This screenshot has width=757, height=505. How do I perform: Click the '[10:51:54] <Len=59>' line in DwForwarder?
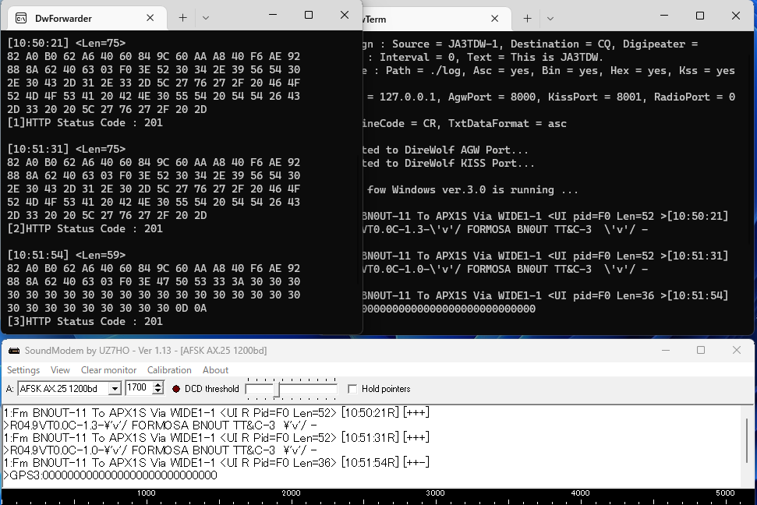click(66, 255)
